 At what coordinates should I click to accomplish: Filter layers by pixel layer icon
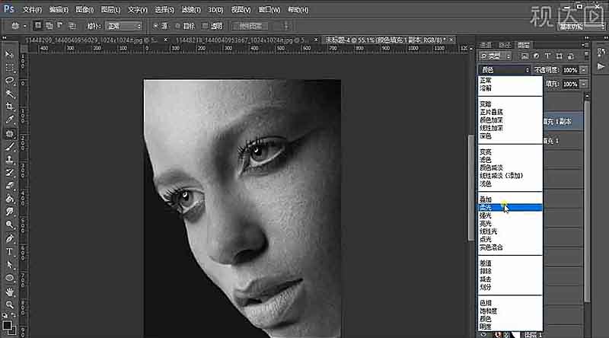click(525, 56)
